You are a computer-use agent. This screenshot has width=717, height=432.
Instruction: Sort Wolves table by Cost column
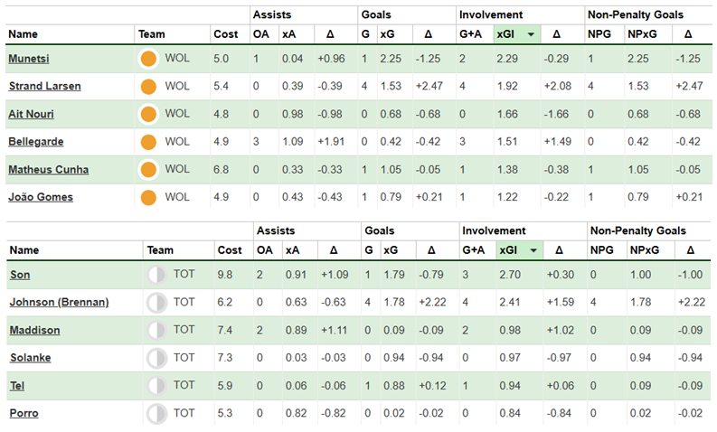[x=225, y=34]
